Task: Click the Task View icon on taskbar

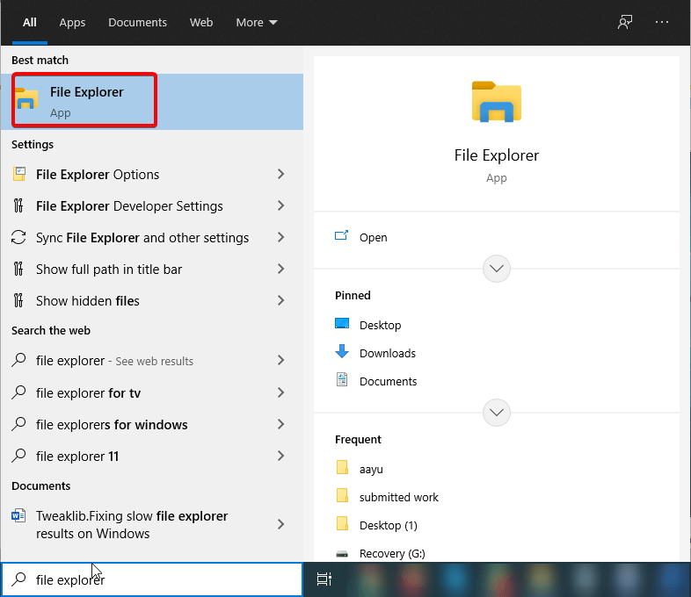Action: (324, 579)
